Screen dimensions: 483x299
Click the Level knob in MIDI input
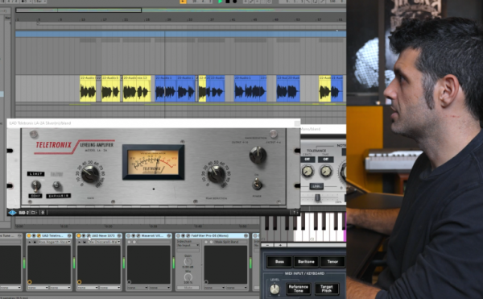coord(275,289)
